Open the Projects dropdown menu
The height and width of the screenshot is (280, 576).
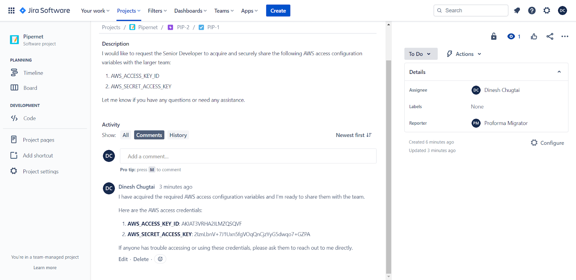point(129,11)
